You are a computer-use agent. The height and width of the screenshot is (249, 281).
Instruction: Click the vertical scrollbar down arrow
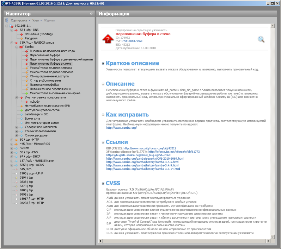tap(273, 237)
